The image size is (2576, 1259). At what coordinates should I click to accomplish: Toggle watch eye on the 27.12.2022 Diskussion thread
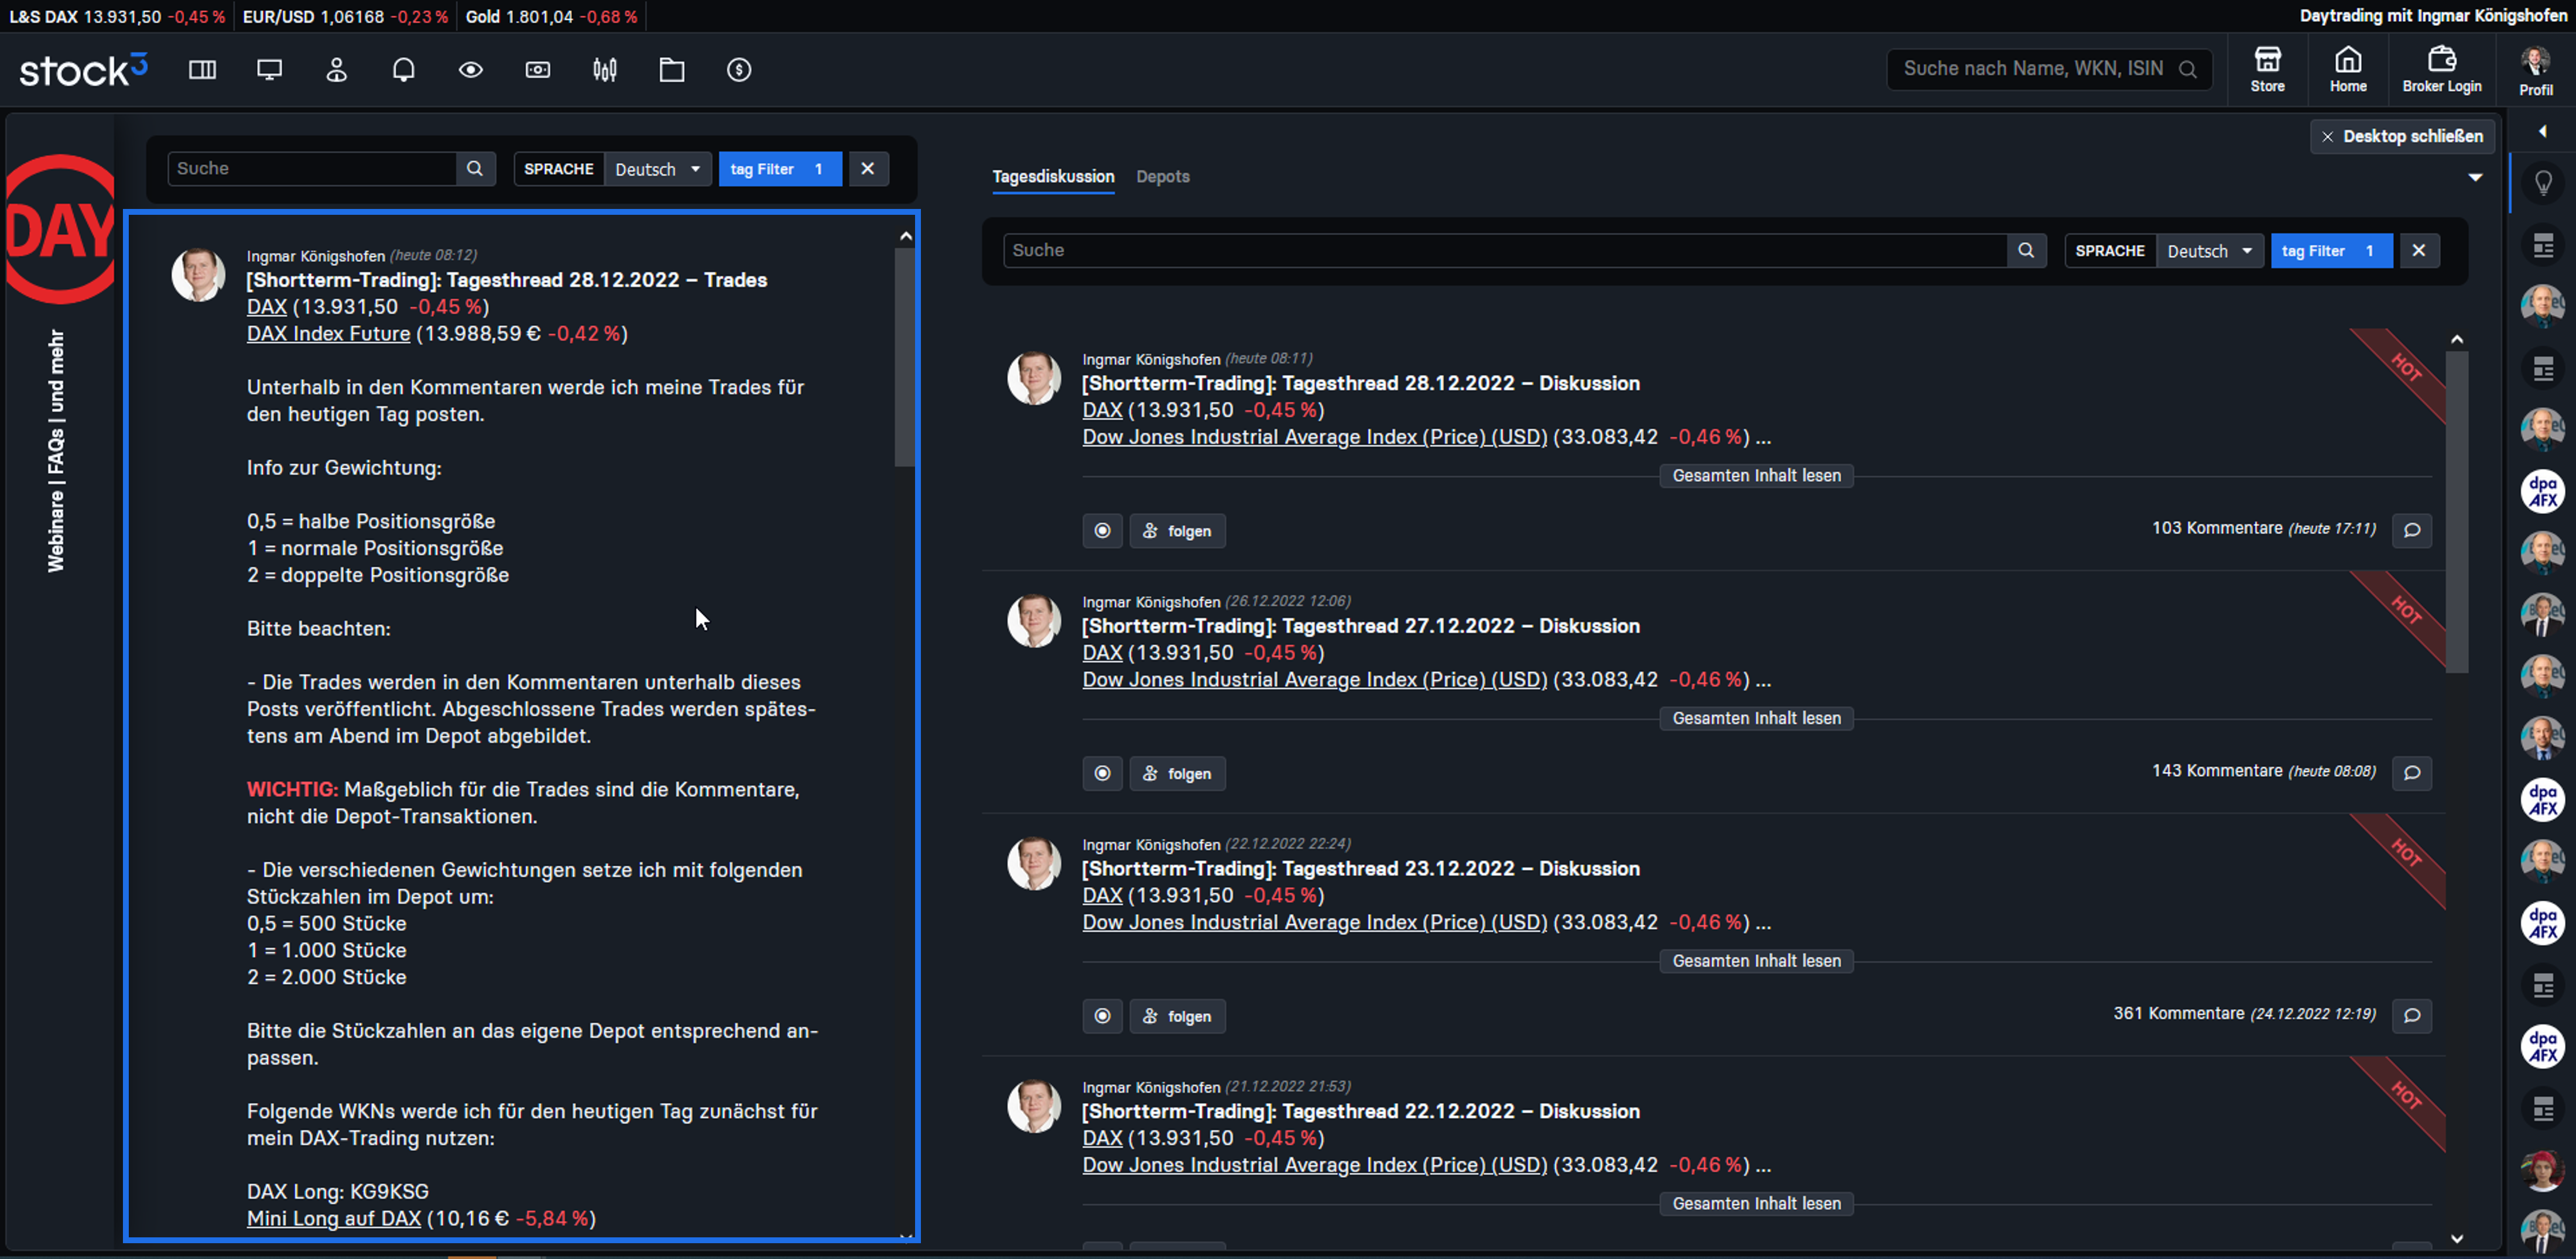pos(1102,774)
